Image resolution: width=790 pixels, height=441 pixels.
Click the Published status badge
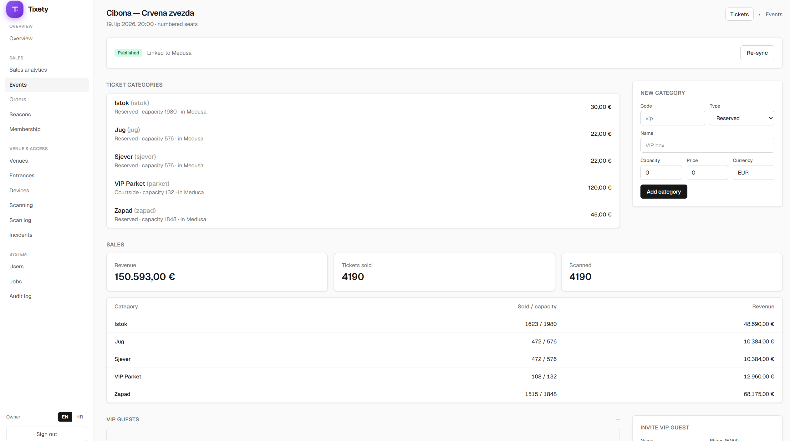click(x=128, y=53)
